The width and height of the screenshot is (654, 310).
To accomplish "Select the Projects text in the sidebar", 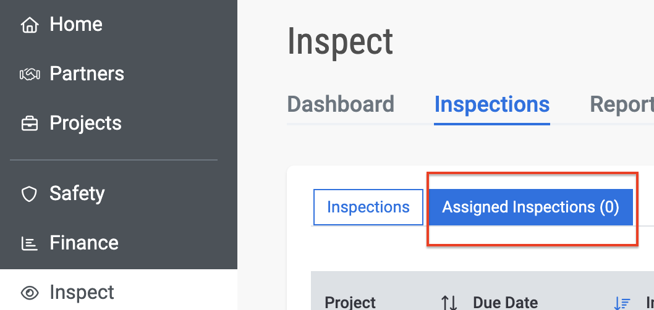I will [x=85, y=124].
